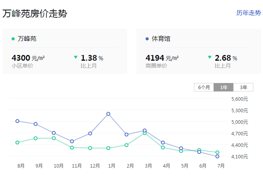Click the down arrow next to 1.38%
Viewport: 263px width, 176px height.
point(76,57)
